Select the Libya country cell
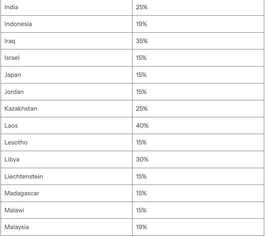Image resolution: width=265 pixels, height=236 pixels. (x=66, y=159)
